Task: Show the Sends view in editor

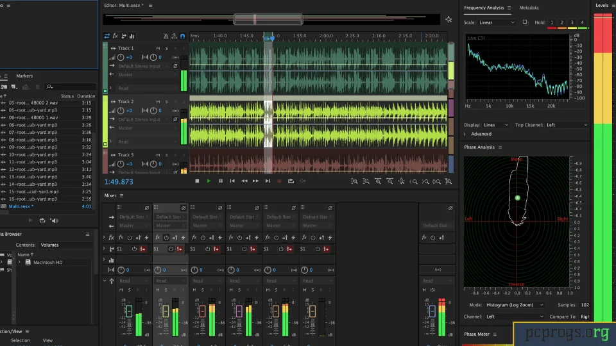Action: click(124, 36)
